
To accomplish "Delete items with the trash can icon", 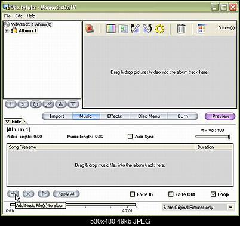I will (181, 29).
